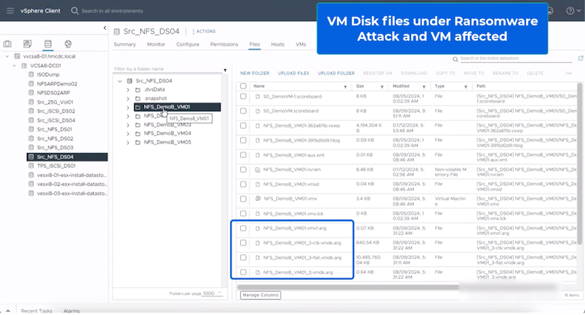Check the 50_DemoVM-1.scoreboard file checkbox
This screenshot has width=585, height=315.
tap(243, 96)
